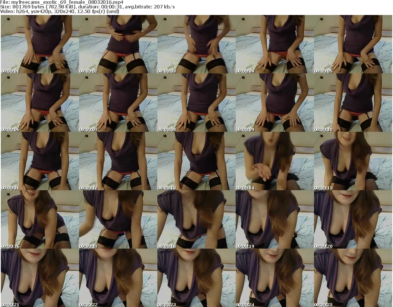Image resolution: width=393 pixels, height=307 pixels.
Task: Click the frame stamped 00:00:14
Action: [x=274, y=161]
